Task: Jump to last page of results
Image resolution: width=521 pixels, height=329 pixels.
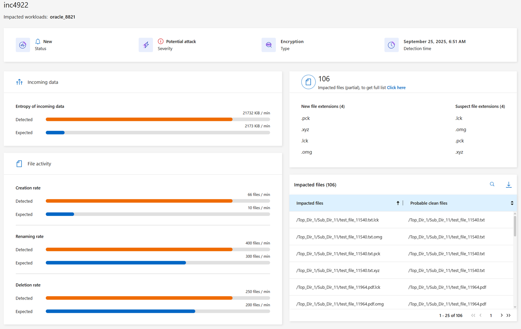Action: pos(509,315)
